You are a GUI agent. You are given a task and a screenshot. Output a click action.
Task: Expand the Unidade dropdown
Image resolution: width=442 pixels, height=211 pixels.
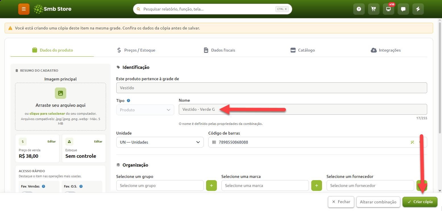pos(160,142)
